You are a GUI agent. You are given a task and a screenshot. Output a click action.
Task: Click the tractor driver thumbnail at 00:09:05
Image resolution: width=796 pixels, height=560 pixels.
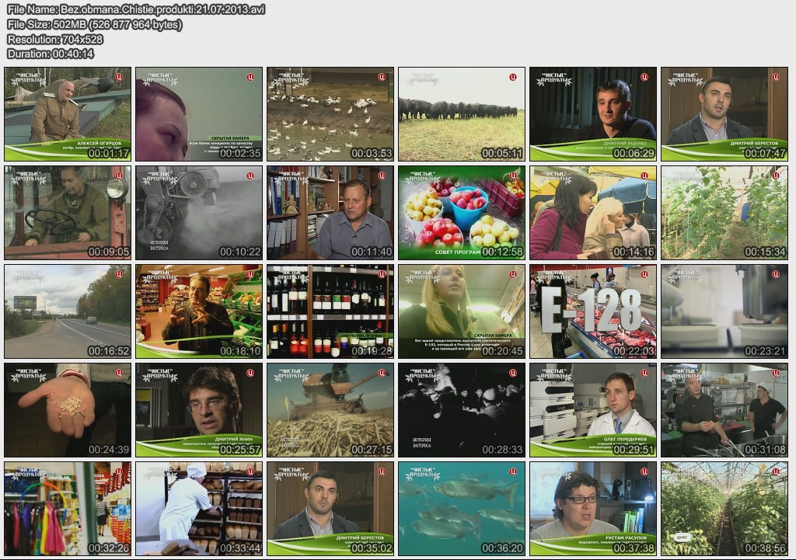tap(68, 213)
